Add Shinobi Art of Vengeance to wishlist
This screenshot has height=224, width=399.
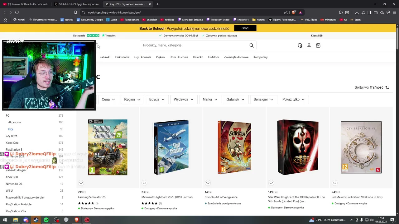208,183
